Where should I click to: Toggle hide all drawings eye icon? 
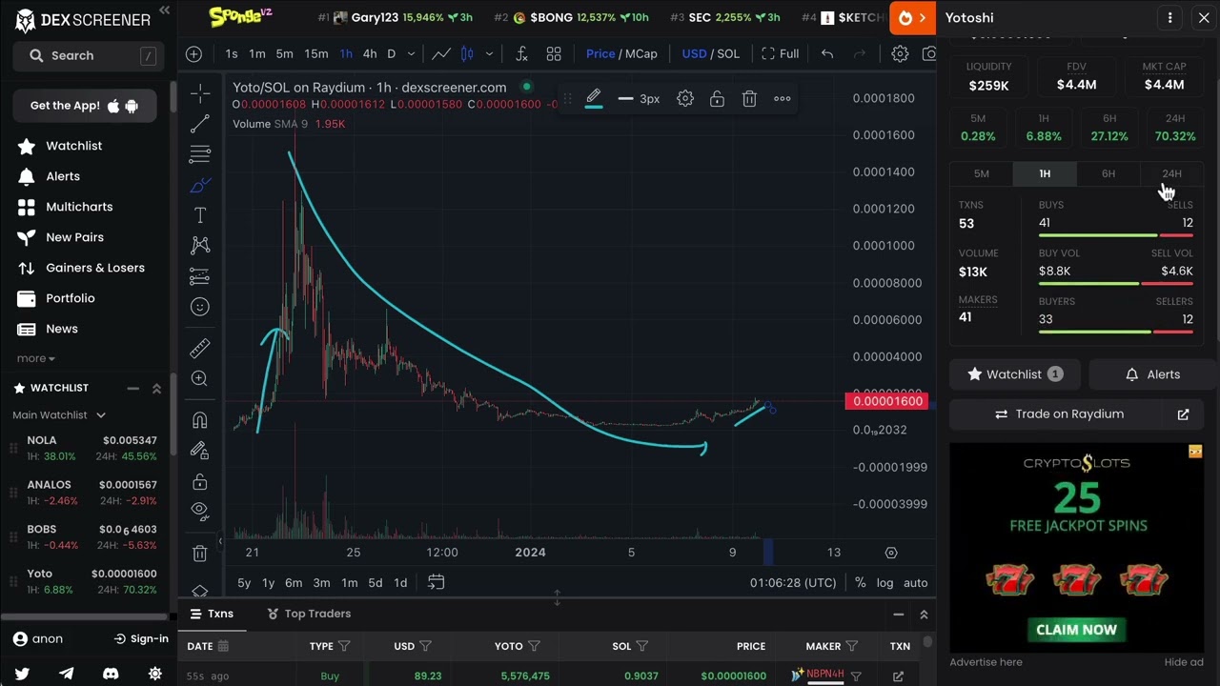(200, 511)
